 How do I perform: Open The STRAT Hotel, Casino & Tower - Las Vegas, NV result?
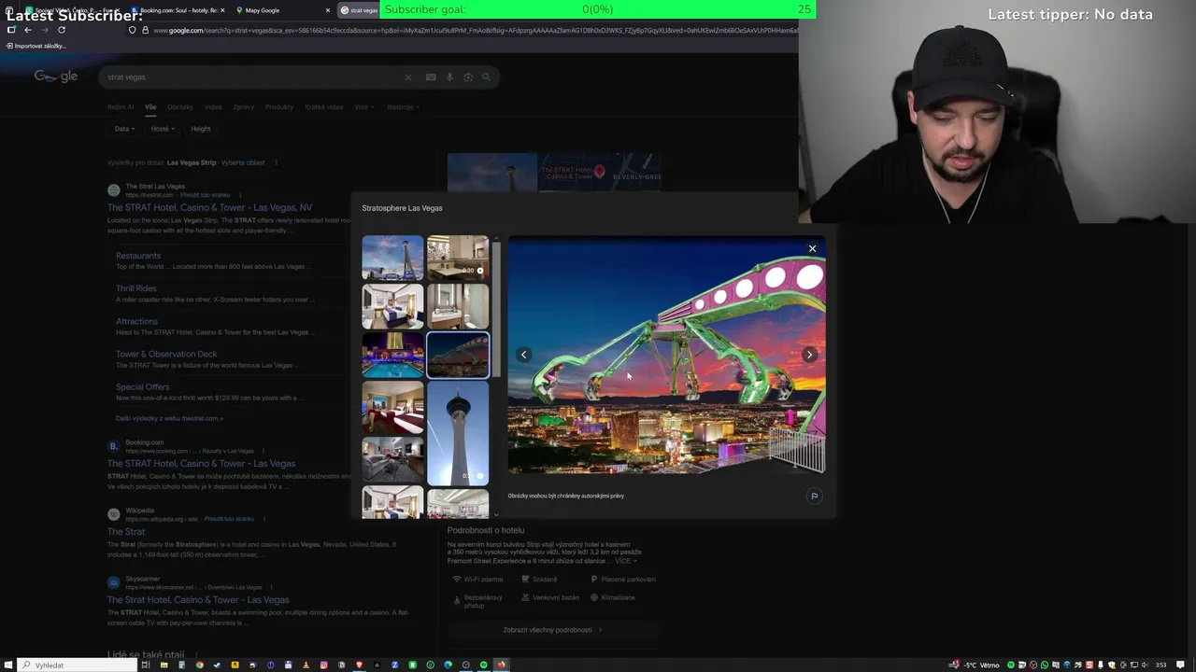(209, 208)
